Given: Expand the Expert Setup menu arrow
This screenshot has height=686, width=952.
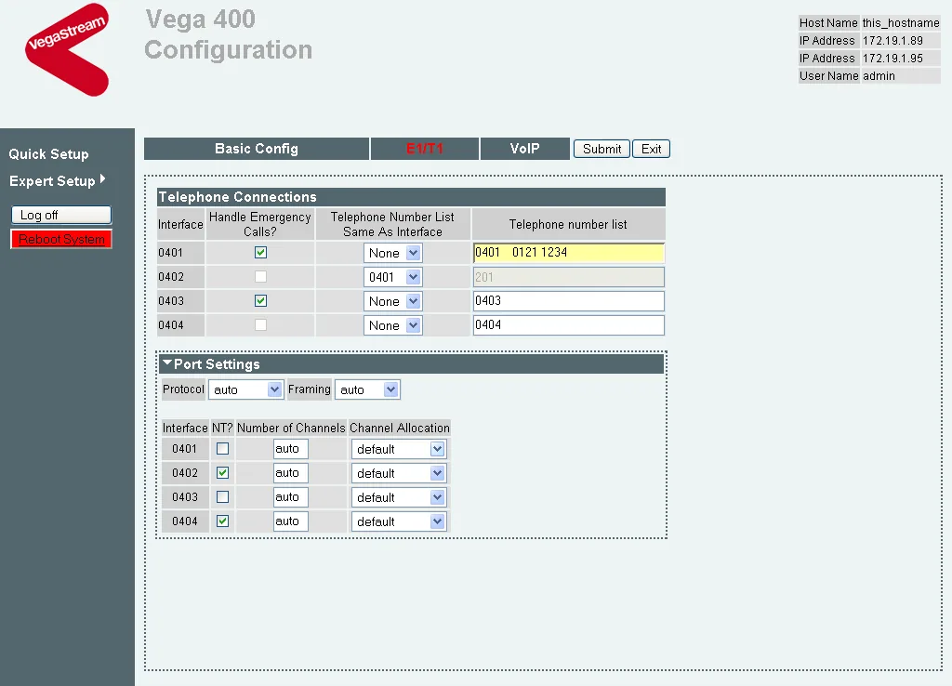Looking at the screenshot, I should coord(102,179).
